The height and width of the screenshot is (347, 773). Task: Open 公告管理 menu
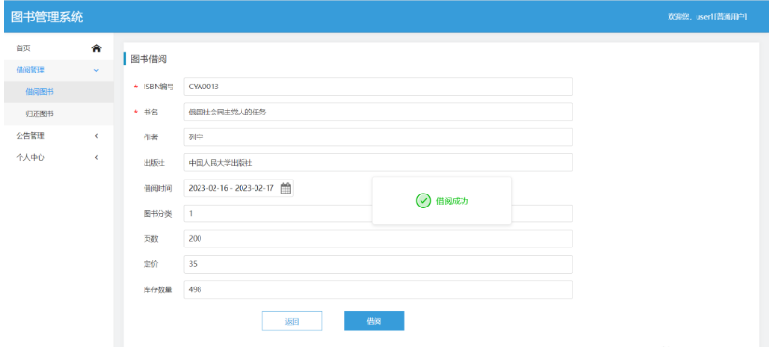click(x=59, y=136)
